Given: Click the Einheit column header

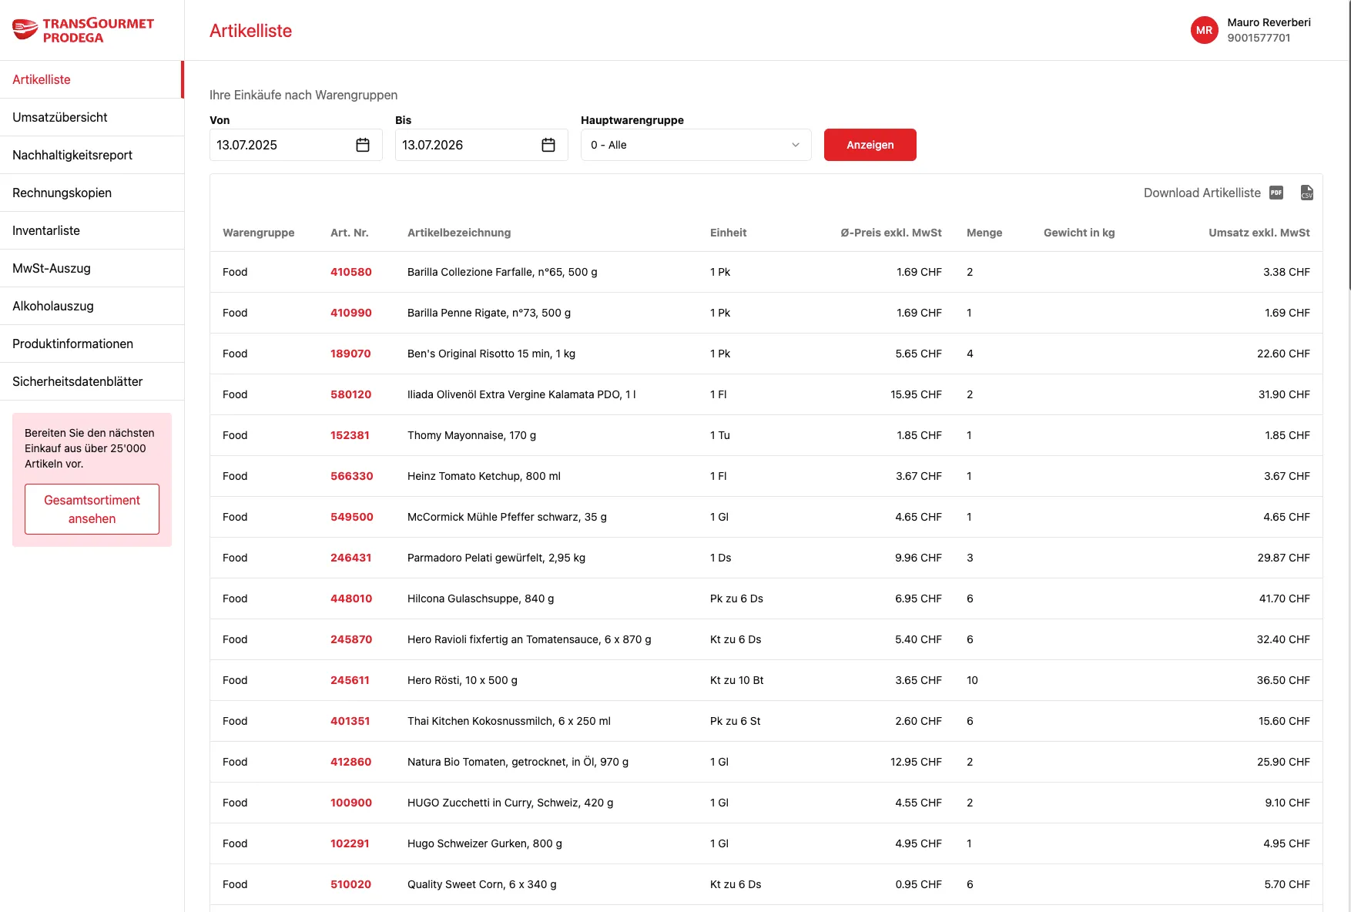Looking at the screenshot, I should (728, 233).
